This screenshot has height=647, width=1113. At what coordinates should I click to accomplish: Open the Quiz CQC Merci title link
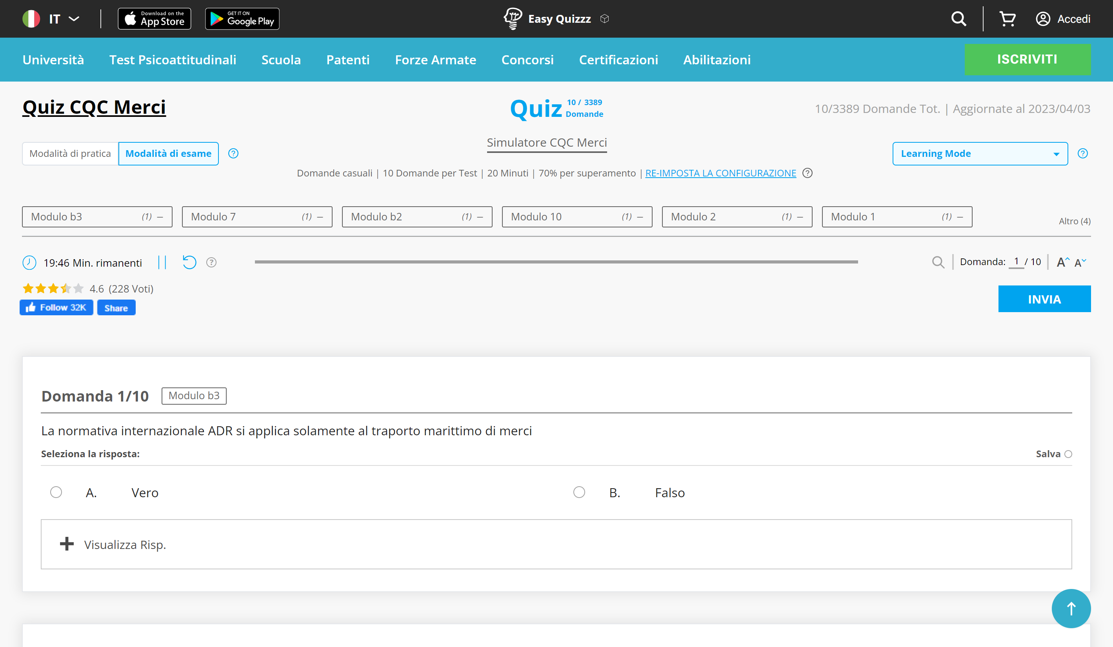pos(94,107)
